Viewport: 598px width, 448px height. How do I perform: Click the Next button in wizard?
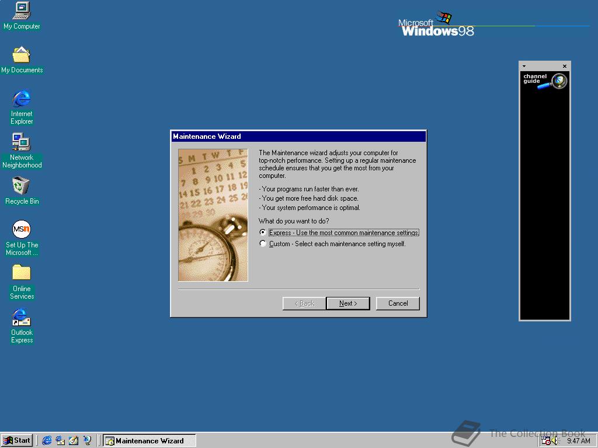tap(348, 303)
